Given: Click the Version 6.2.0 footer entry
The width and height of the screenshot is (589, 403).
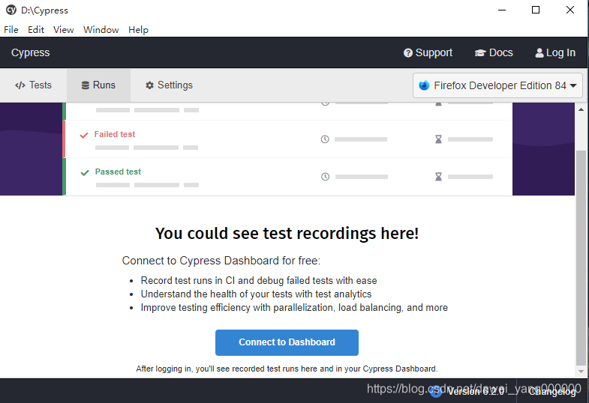Looking at the screenshot, I should pos(467,391).
